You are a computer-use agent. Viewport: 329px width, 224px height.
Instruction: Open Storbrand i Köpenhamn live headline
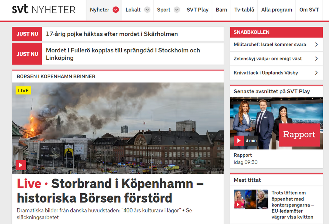pyautogui.click(x=110, y=191)
